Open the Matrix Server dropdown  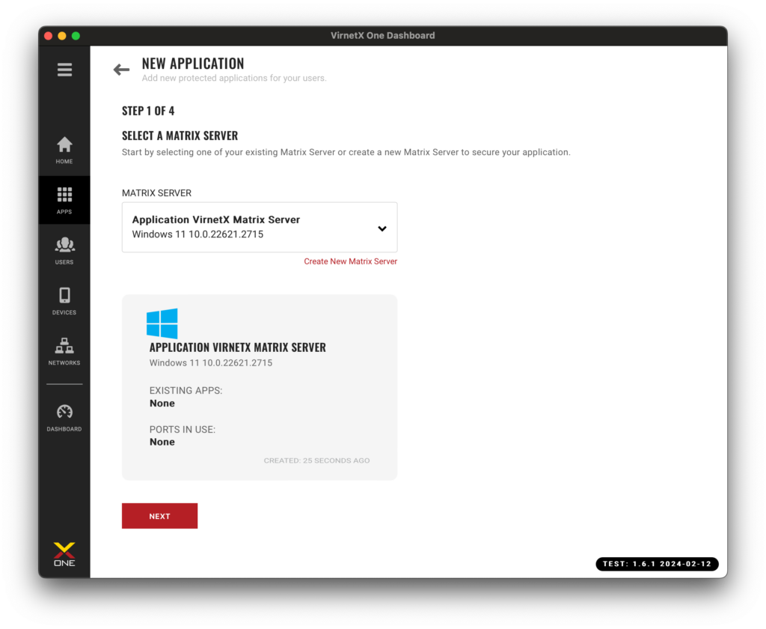coord(259,227)
